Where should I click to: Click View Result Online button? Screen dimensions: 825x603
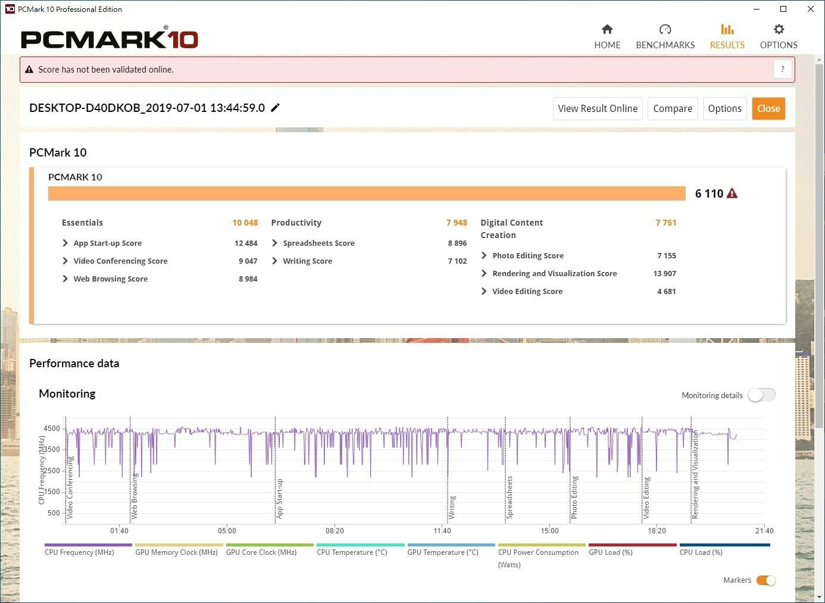tap(598, 108)
